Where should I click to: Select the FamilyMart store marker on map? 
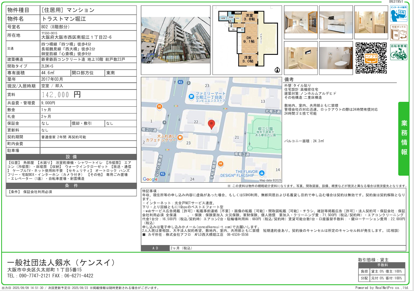[192, 97]
